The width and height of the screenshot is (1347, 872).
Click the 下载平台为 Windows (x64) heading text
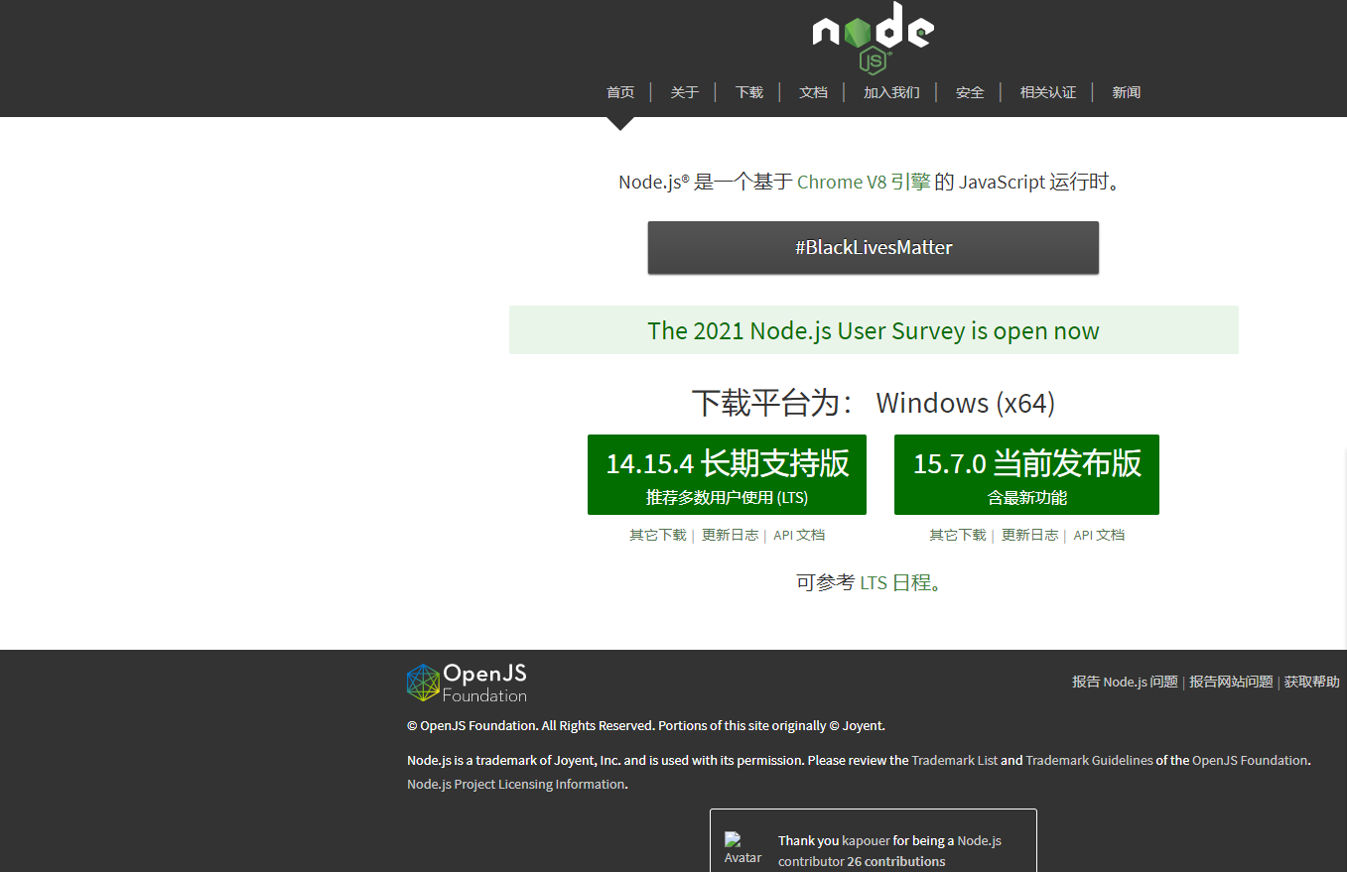coord(874,403)
